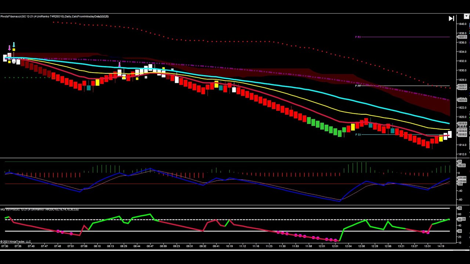470x264 pixels.
Task: Select the MQ VSI Pro indicator label
Action: pos(39,209)
